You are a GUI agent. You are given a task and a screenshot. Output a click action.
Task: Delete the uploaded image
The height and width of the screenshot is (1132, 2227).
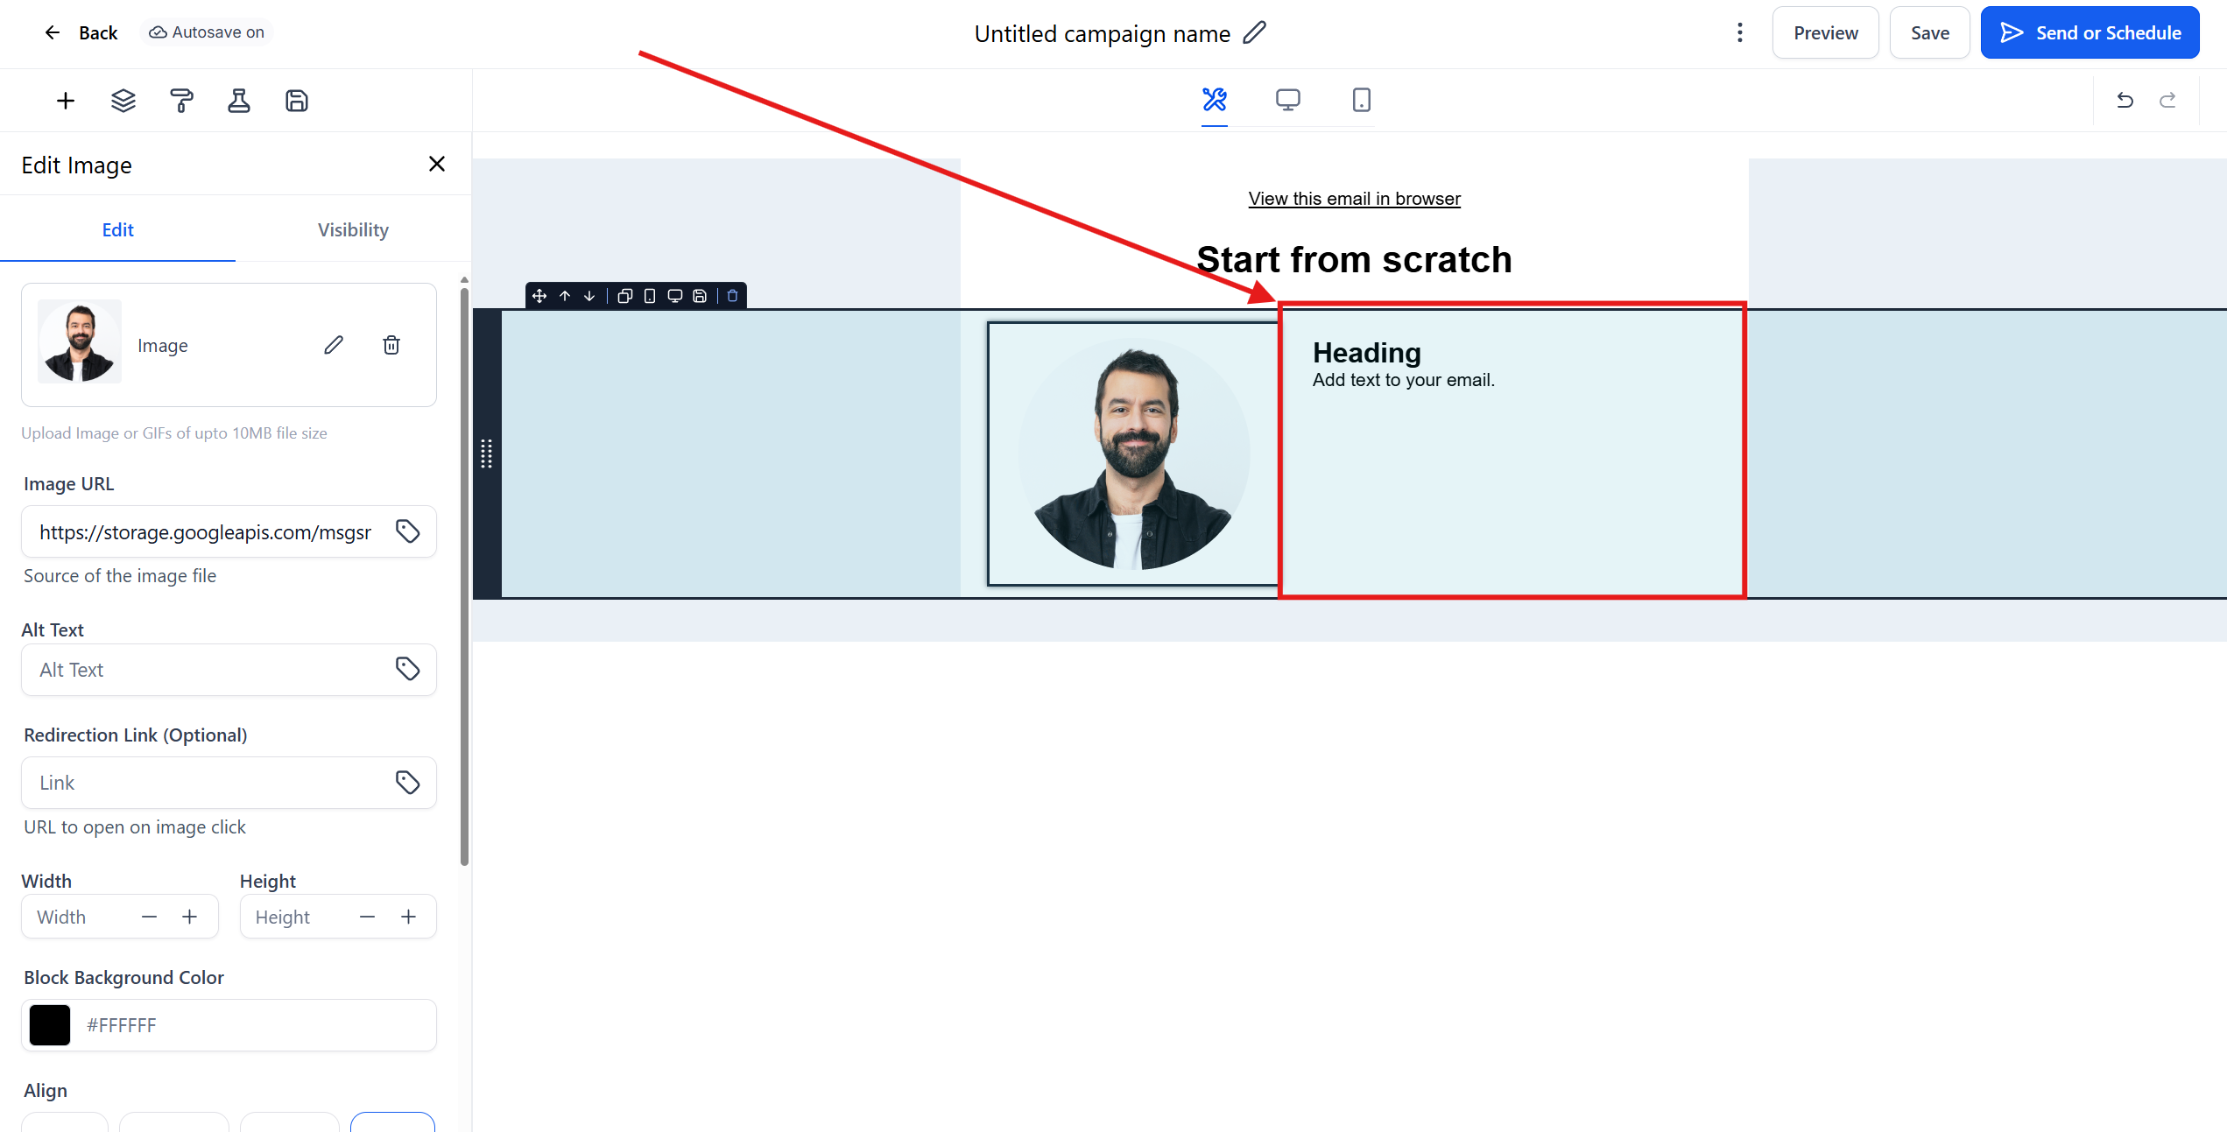391,345
